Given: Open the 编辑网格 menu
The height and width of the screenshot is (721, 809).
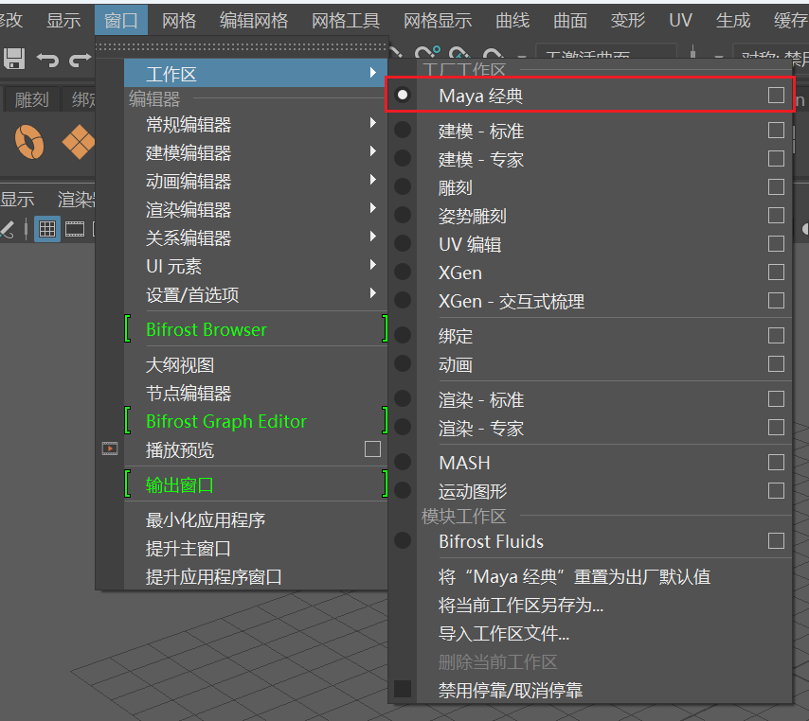Looking at the screenshot, I should point(254,20).
